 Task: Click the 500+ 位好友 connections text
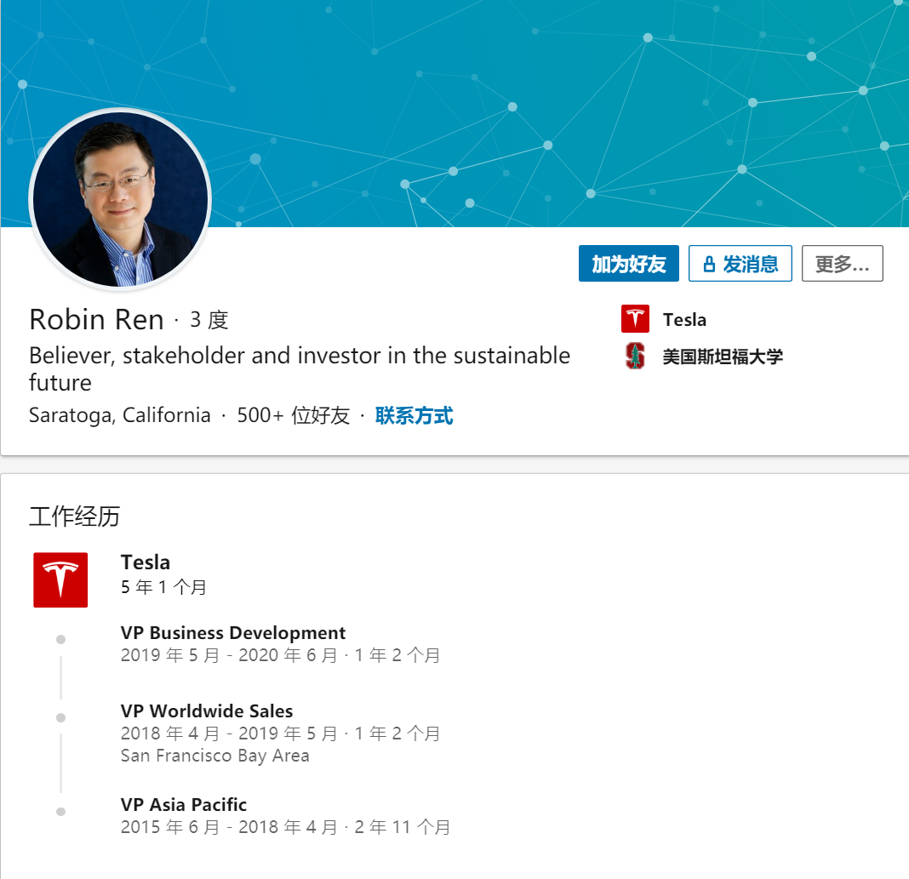pos(294,415)
